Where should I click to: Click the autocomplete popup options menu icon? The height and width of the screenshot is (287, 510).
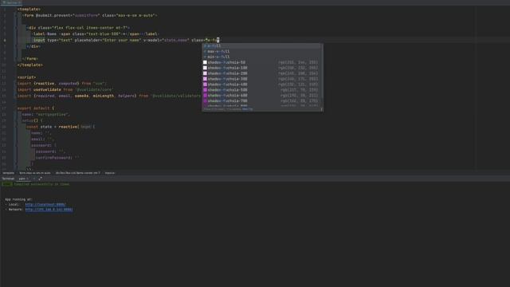click(x=321, y=109)
